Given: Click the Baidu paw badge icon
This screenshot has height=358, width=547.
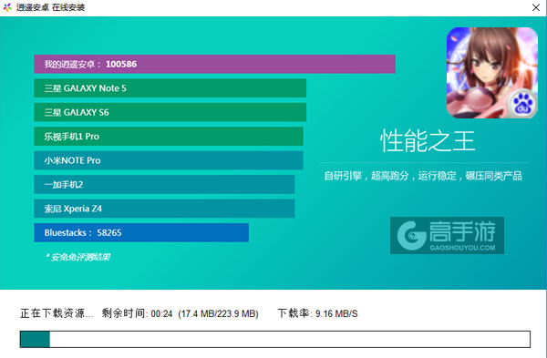Looking at the screenshot, I should [x=522, y=104].
